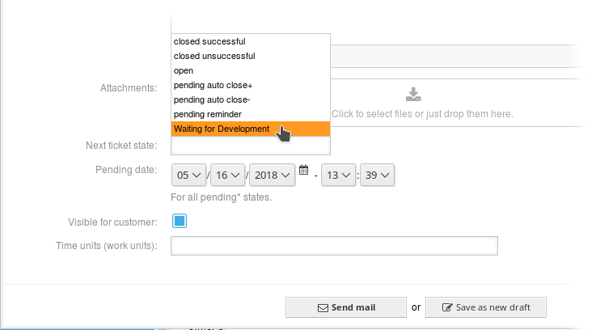Click the Send mail button
The width and height of the screenshot is (596, 330).
point(346,307)
